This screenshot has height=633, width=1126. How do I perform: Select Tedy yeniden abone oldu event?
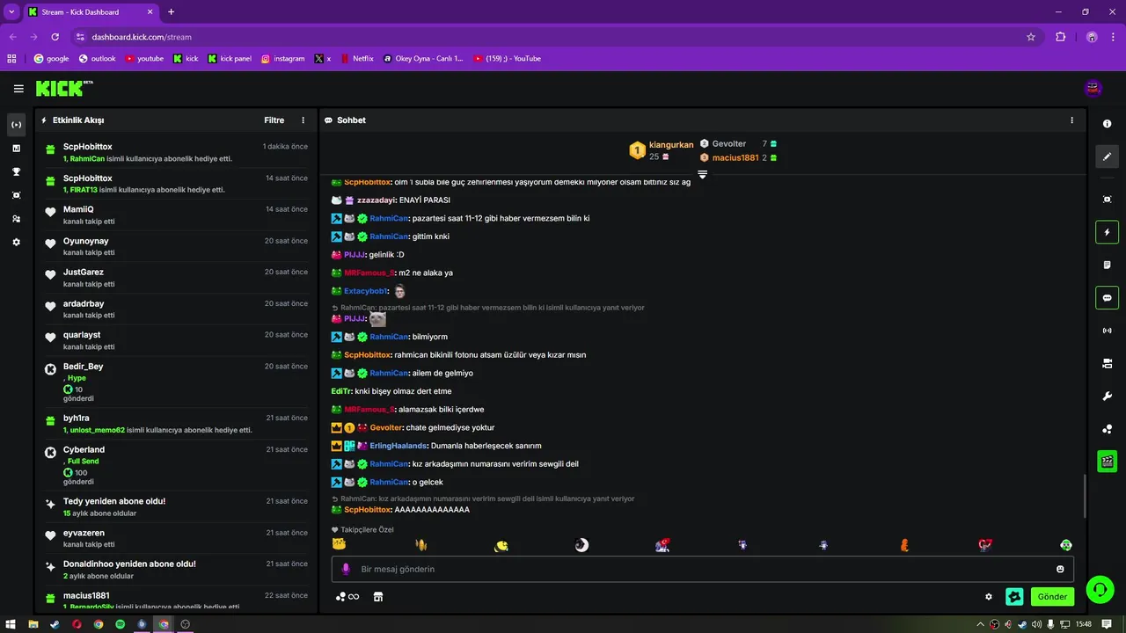tap(176, 507)
